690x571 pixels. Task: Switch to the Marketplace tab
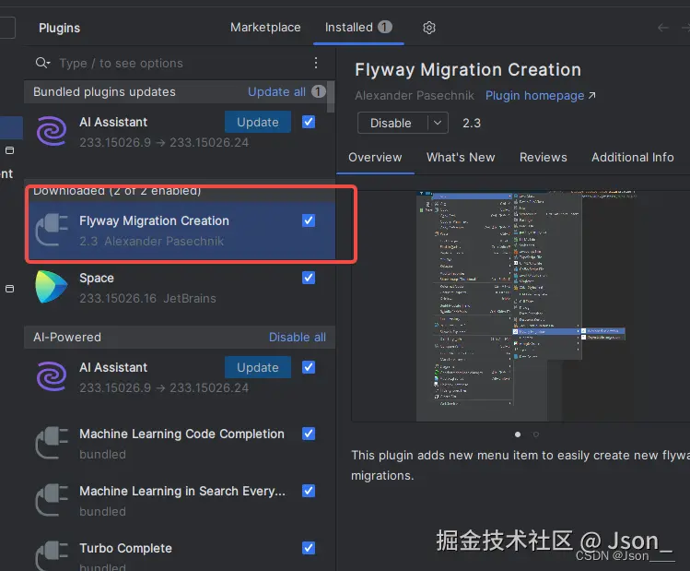click(265, 28)
